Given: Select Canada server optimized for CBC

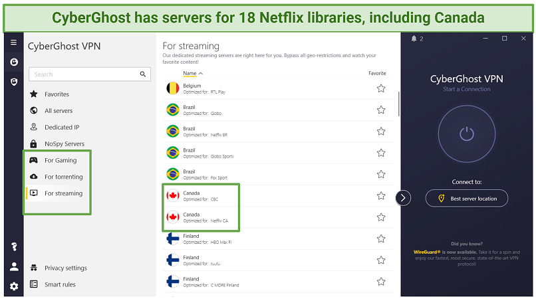Looking at the screenshot, I should [278, 196].
